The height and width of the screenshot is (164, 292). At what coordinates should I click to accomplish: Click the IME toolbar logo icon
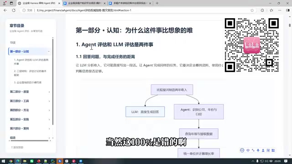(242, 150)
